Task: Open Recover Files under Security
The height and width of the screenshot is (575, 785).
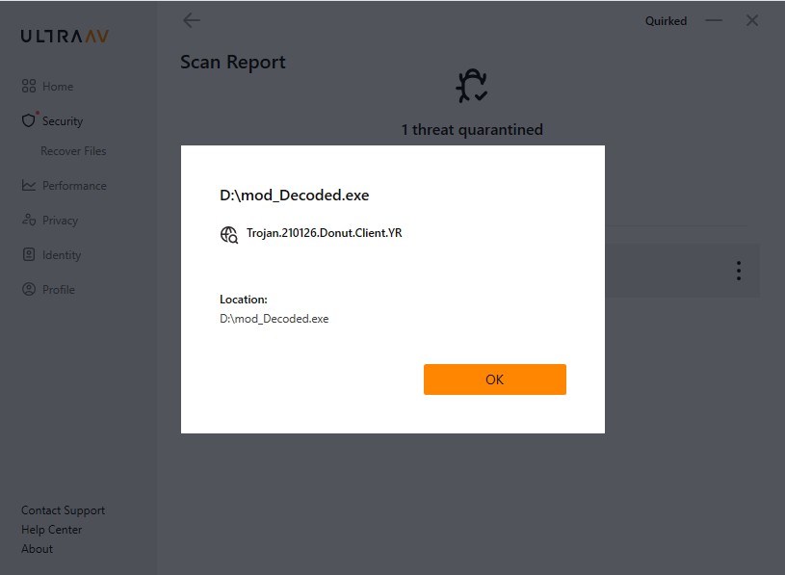Action: [x=73, y=151]
